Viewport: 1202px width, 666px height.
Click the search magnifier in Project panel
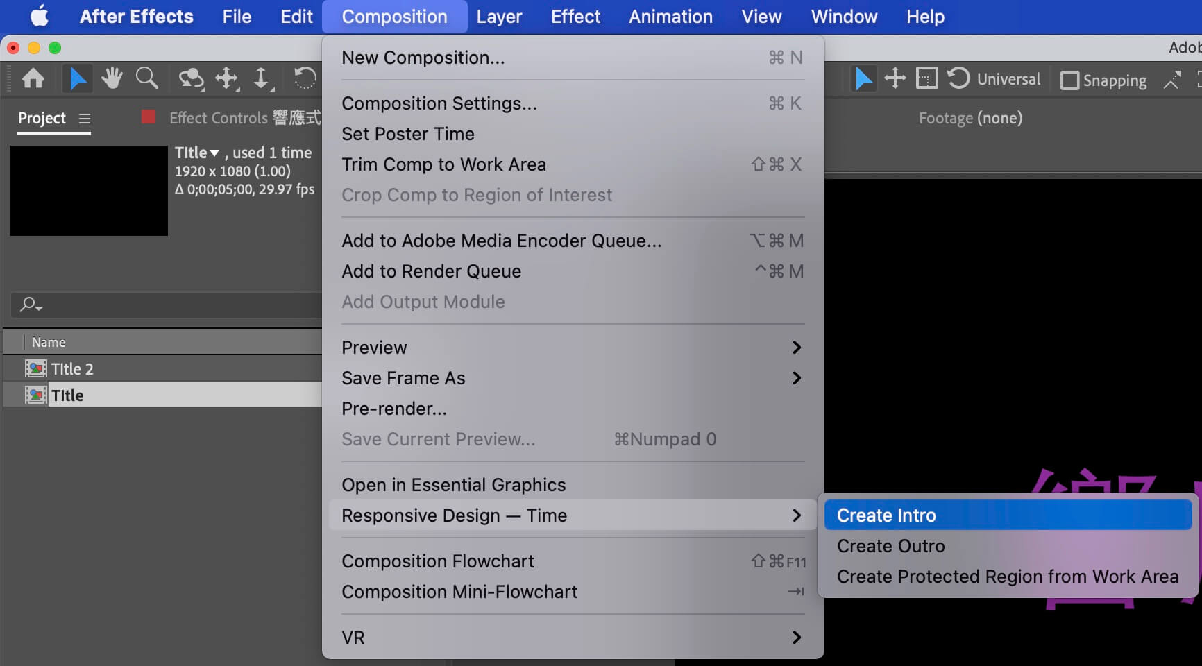[31, 305]
